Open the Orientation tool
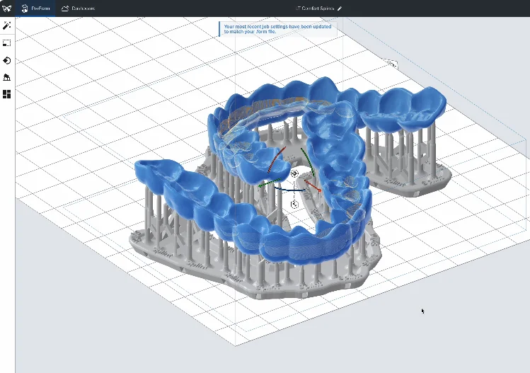530x373 pixels. pos(7,61)
